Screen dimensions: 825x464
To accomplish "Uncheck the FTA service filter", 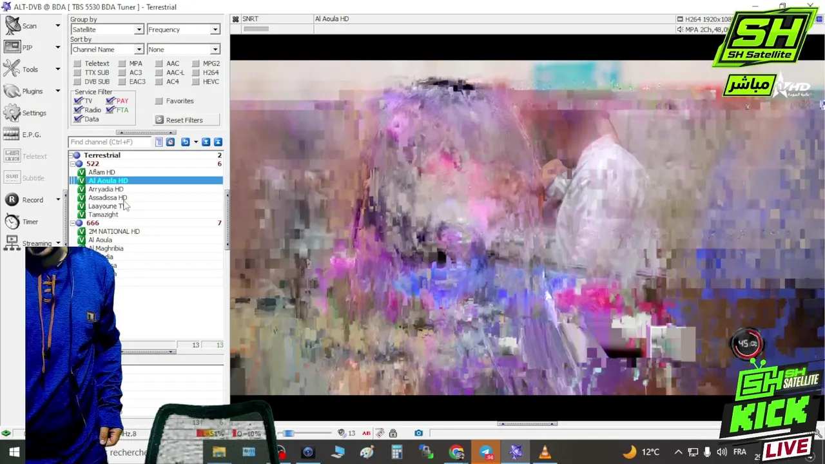I will tap(110, 110).
